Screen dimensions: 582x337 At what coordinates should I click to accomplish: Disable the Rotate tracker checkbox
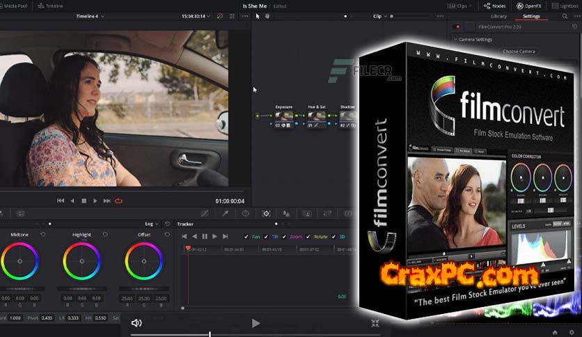(308, 237)
